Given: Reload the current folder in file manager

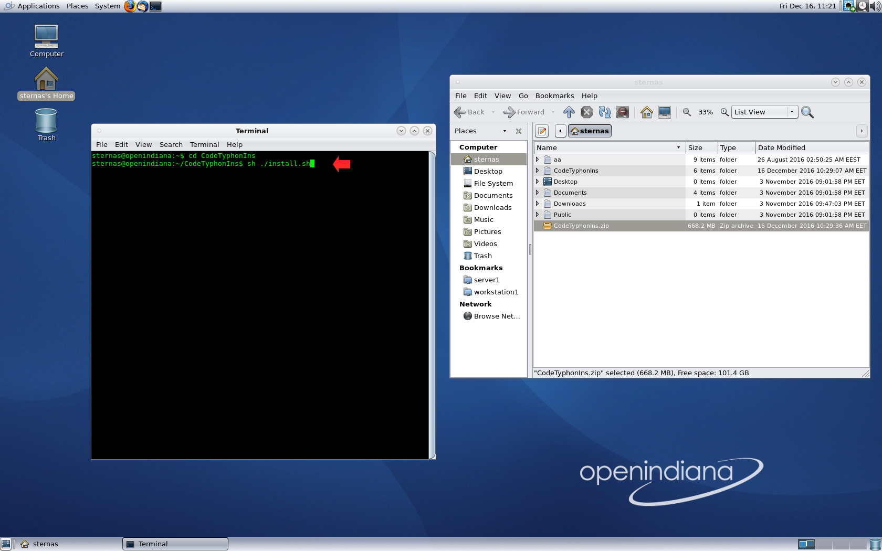Looking at the screenshot, I should pyautogui.click(x=604, y=112).
